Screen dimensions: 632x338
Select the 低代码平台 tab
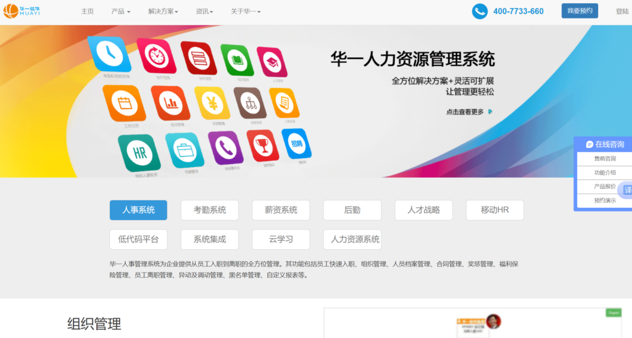(138, 239)
